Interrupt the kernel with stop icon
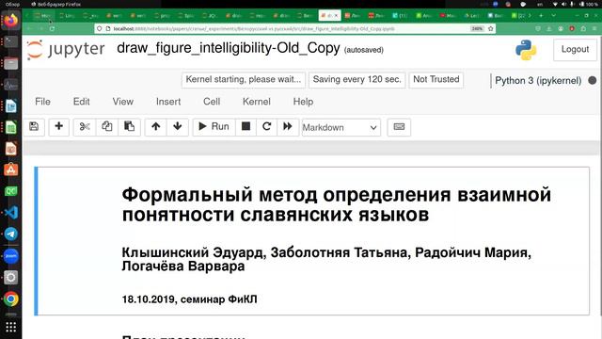 [246, 126]
